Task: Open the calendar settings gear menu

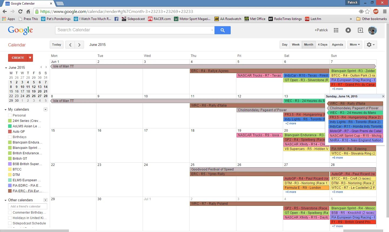Action: tap(370, 45)
